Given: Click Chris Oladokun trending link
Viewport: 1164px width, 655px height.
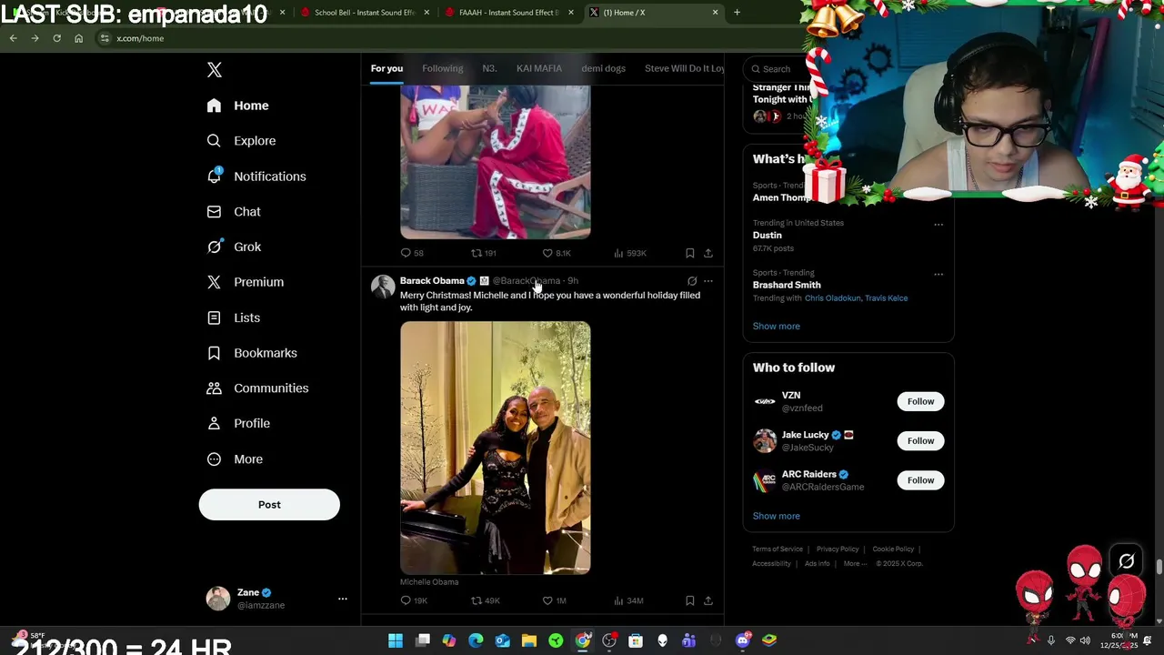Looking at the screenshot, I should [832, 298].
